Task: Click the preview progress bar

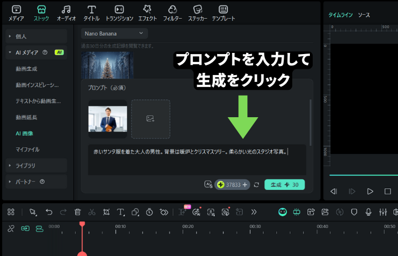Action: click(x=363, y=175)
